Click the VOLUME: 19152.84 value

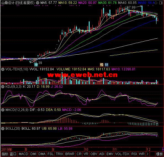(71, 69)
